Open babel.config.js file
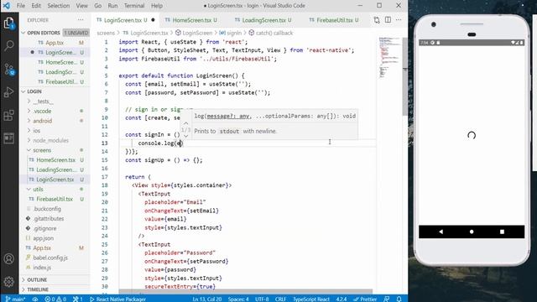The image size is (537, 302). [x=50, y=258]
